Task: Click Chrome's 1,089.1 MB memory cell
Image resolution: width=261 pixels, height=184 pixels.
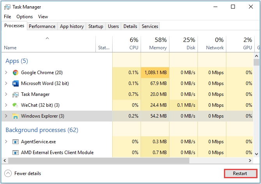Action: point(155,73)
